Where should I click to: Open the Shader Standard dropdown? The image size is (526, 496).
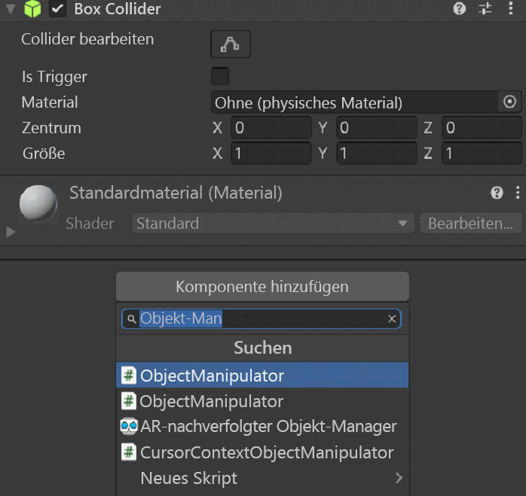tap(273, 224)
